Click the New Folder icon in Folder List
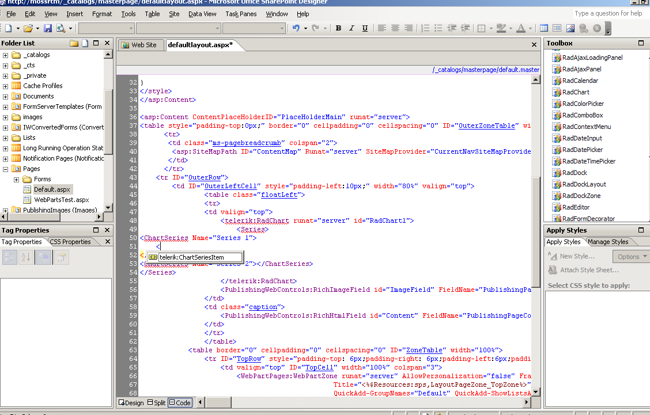The image size is (650, 415). (74, 43)
